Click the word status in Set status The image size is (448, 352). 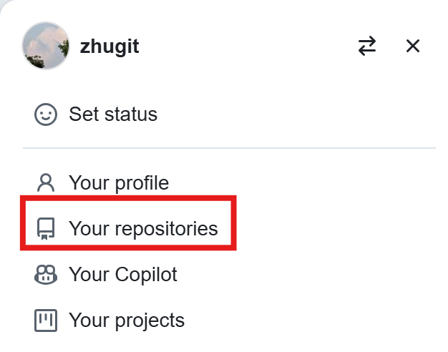(x=131, y=114)
